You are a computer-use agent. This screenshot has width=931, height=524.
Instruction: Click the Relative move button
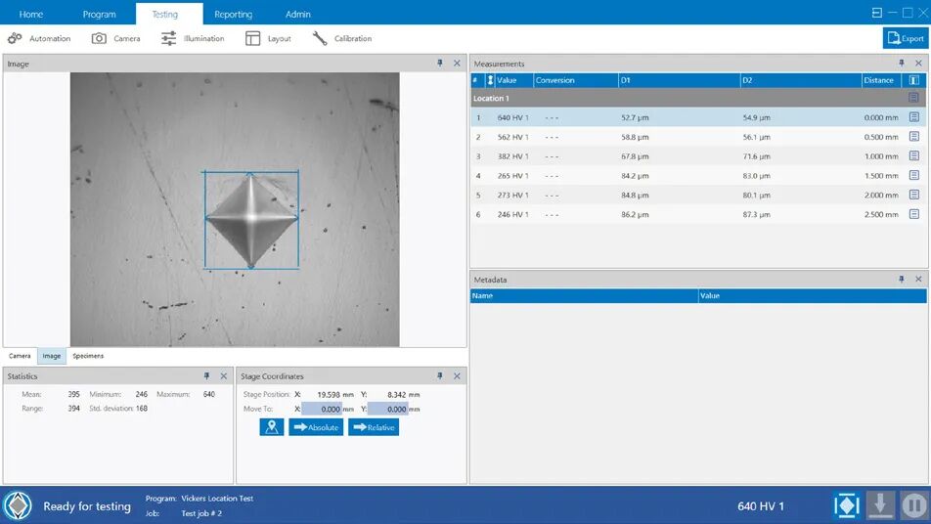click(x=374, y=427)
